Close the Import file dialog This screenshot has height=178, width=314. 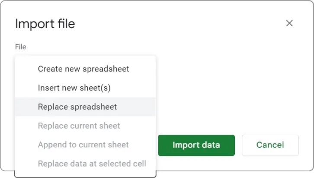click(289, 23)
